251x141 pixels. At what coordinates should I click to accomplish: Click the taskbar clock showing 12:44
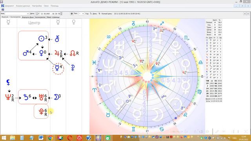[244, 138]
